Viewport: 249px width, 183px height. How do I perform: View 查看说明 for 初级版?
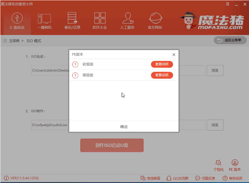tap(162, 64)
